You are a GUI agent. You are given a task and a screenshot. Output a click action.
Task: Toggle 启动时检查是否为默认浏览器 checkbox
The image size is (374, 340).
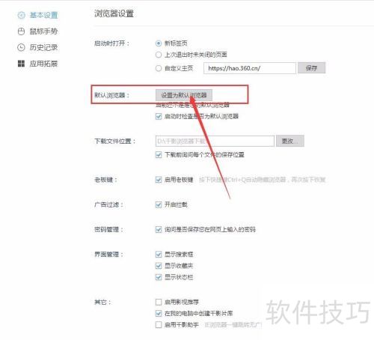tap(159, 116)
